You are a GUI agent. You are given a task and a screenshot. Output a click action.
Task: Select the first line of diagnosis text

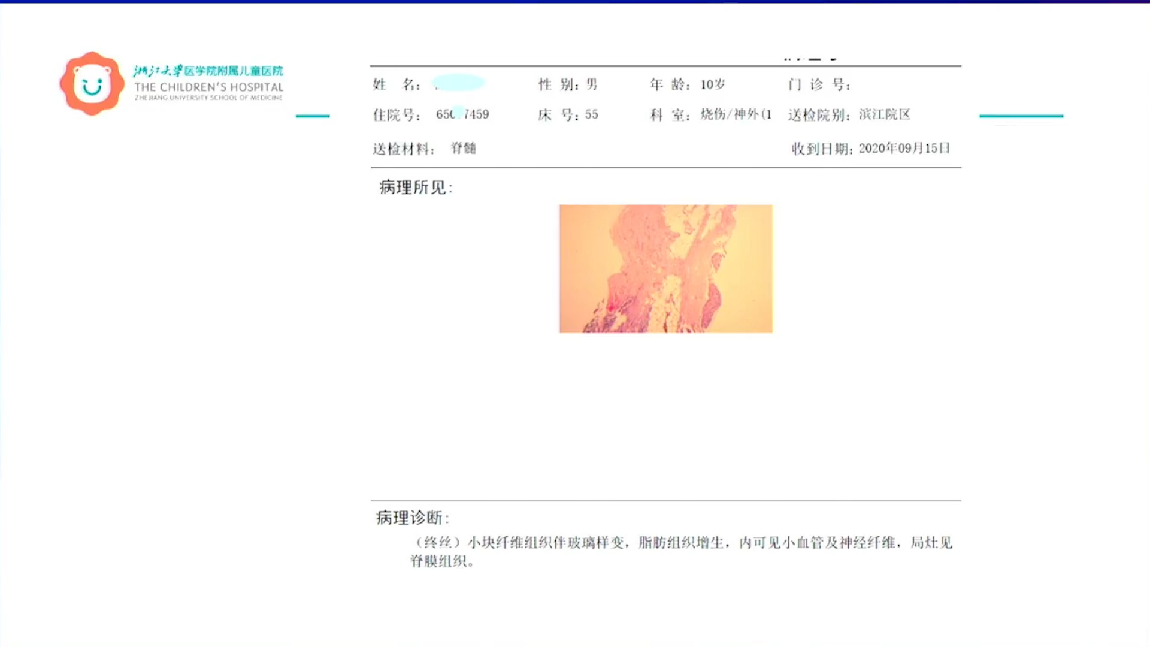(x=682, y=543)
